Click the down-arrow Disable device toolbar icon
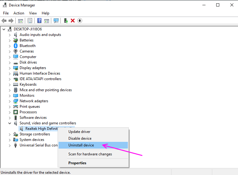The height and width of the screenshot is (175, 238). [x=80, y=21]
